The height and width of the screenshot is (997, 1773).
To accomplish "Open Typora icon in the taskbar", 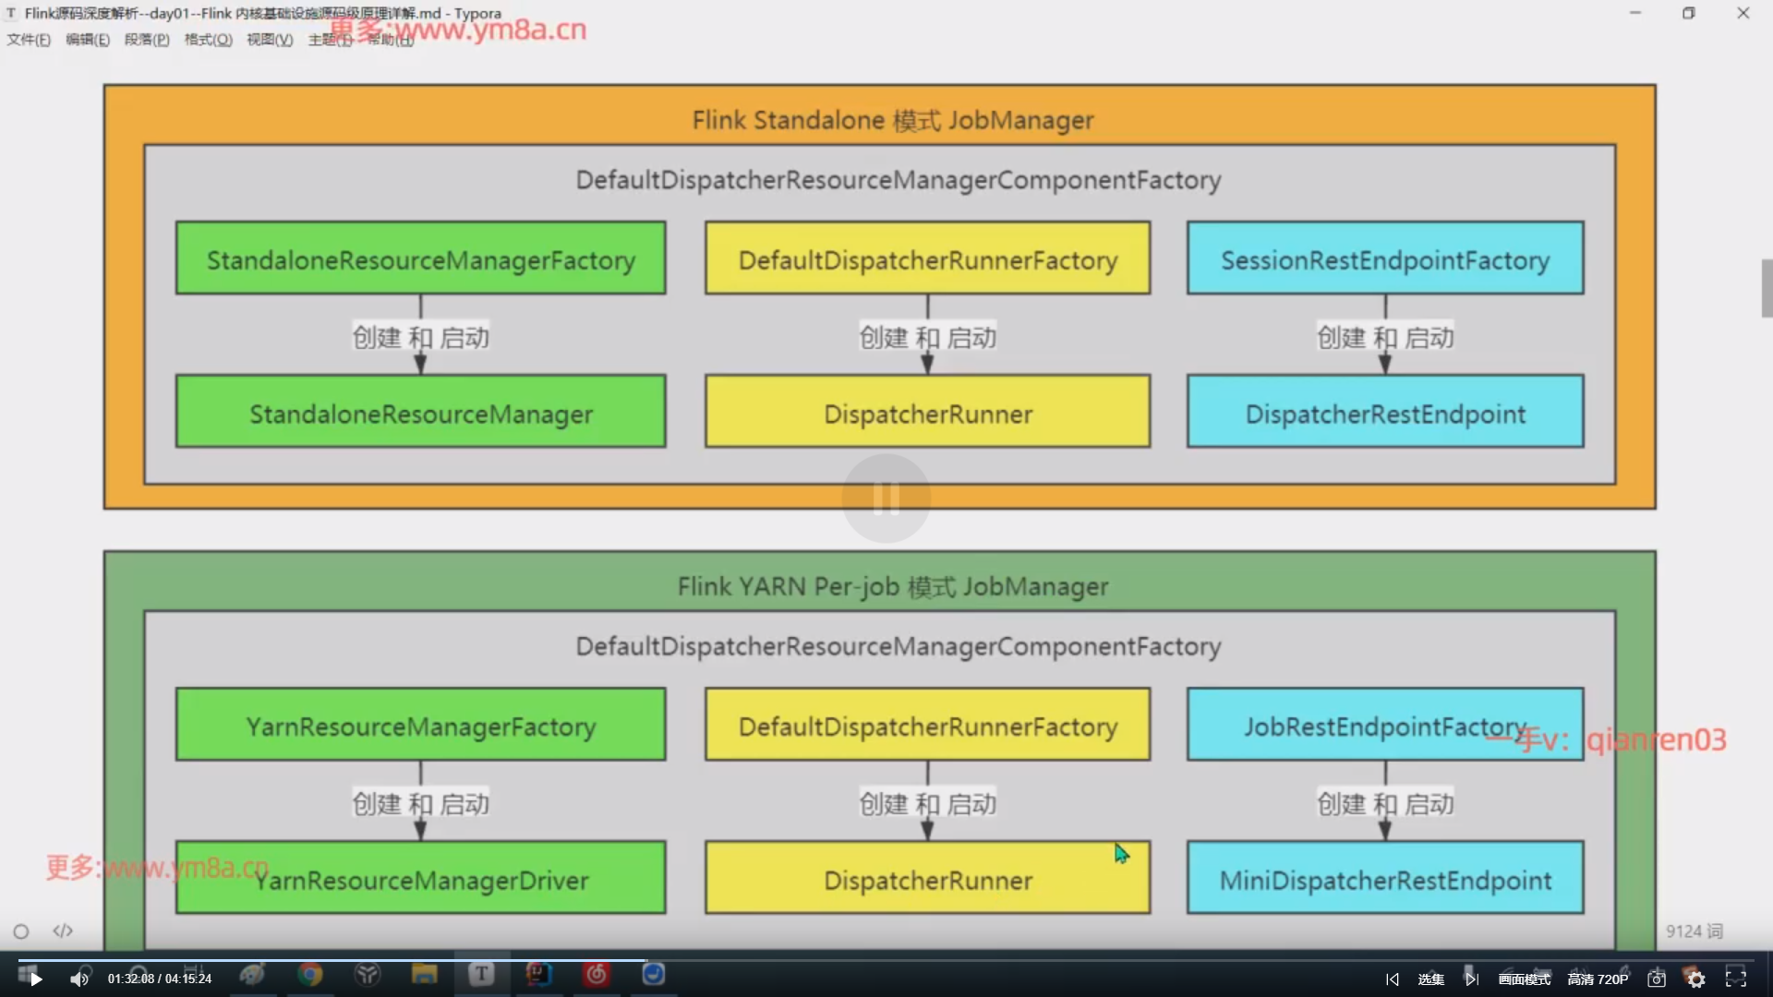I will click(x=481, y=975).
